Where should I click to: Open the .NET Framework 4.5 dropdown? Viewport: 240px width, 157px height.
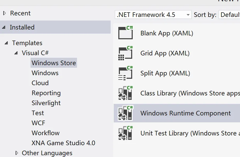(153, 15)
